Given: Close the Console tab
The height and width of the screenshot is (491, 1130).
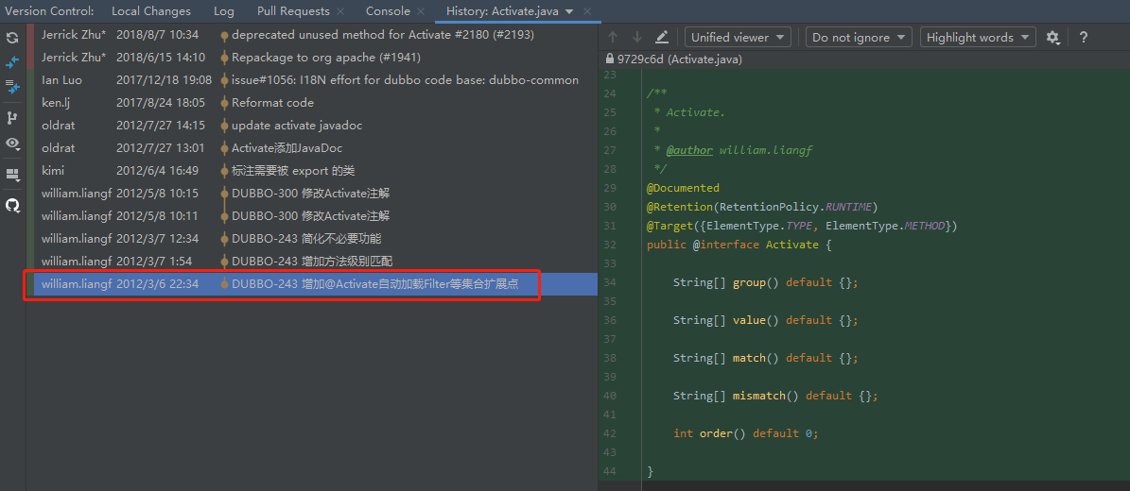Looking at the screenshot, I should (422, 11).
